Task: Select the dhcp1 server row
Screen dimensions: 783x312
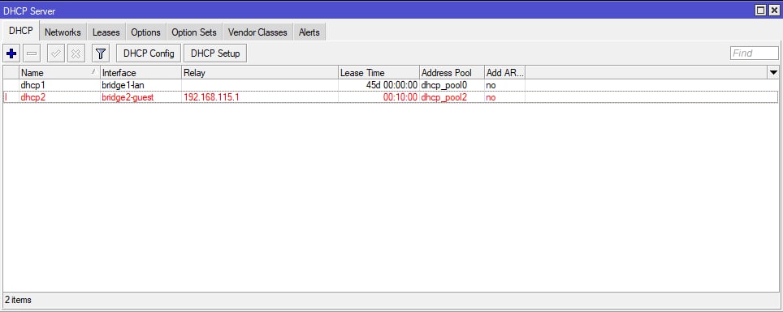Action: click(x=391, y=85)
